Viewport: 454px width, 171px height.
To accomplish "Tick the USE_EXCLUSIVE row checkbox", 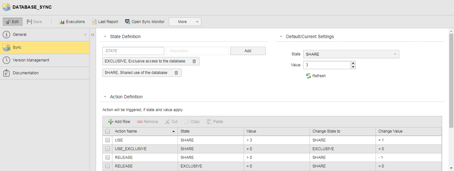I will [x=108, y=149].
